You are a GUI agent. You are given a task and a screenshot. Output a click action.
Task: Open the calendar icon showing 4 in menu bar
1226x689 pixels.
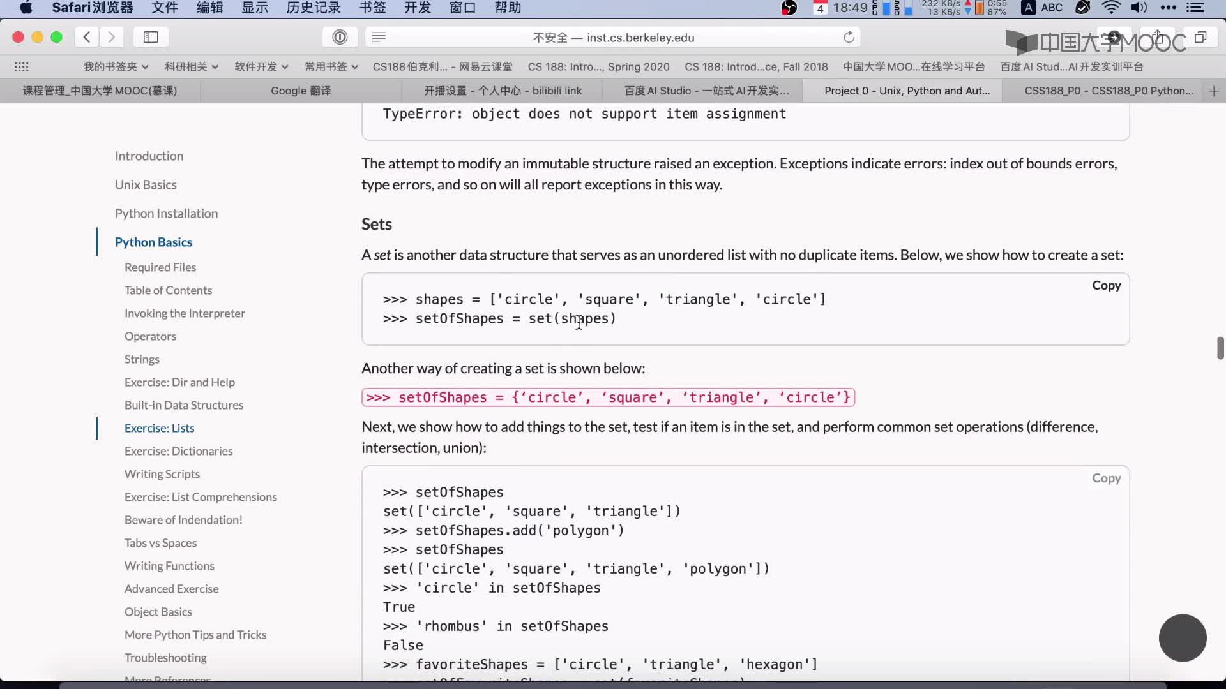[820, 8]
